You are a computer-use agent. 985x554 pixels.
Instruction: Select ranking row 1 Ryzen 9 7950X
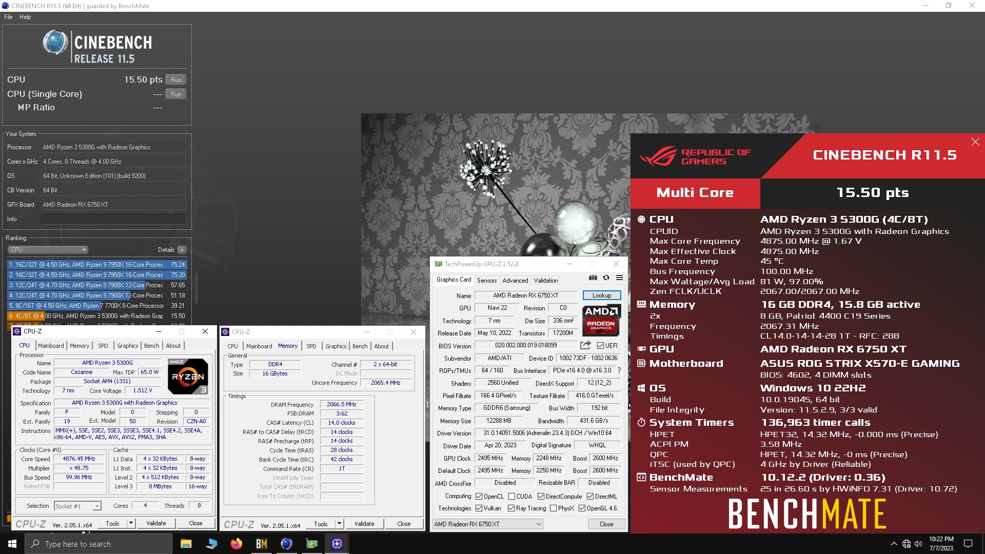(97, 265)
